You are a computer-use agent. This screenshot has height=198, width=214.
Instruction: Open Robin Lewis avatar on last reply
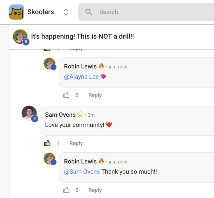pos(50,158)
